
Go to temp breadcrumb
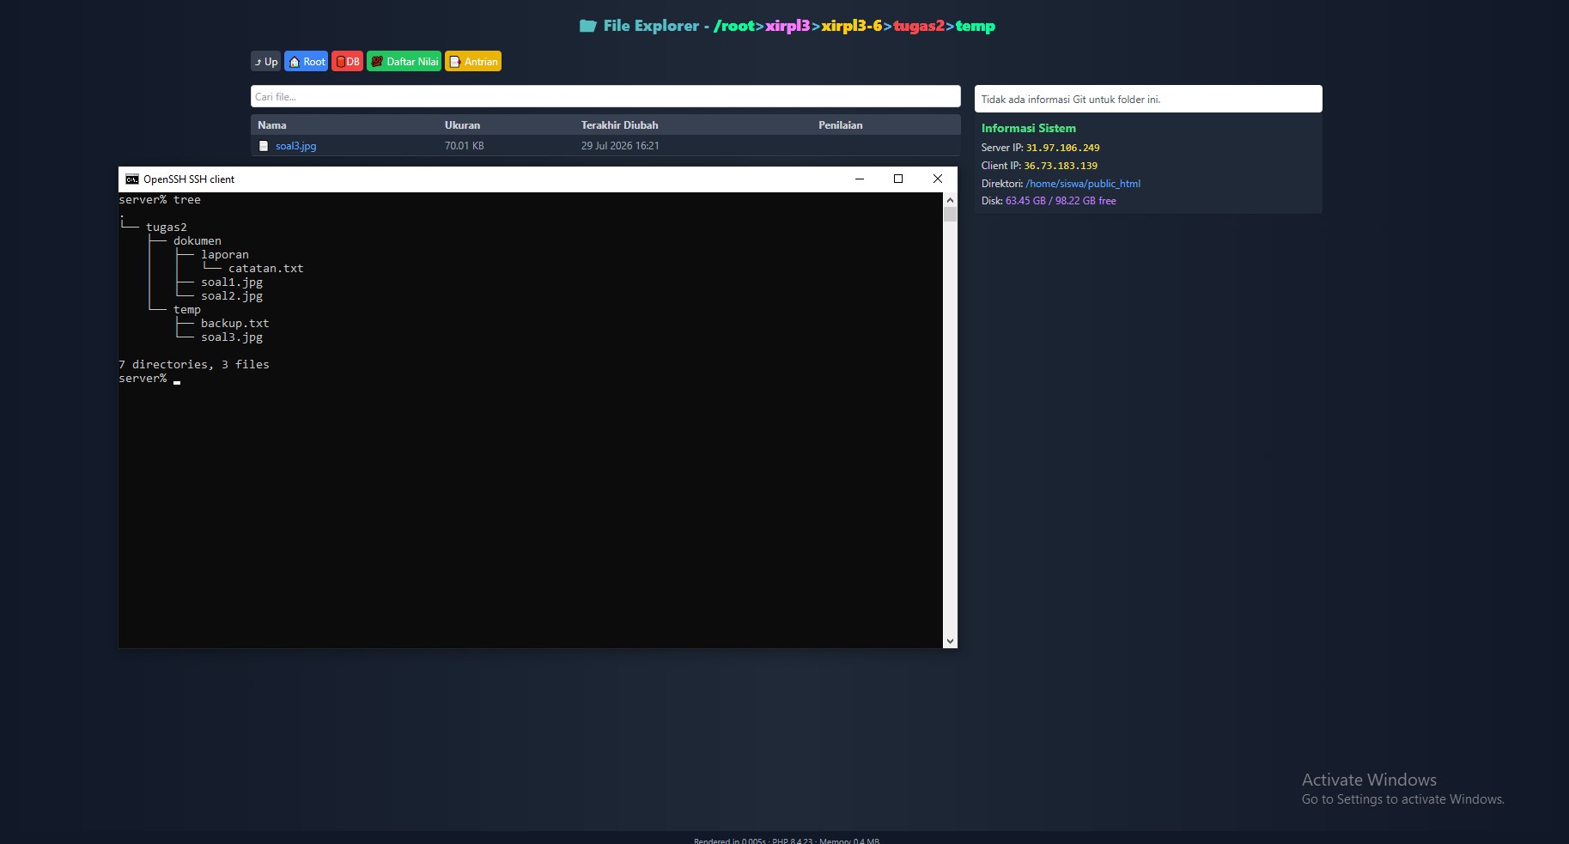coord(976,26)
